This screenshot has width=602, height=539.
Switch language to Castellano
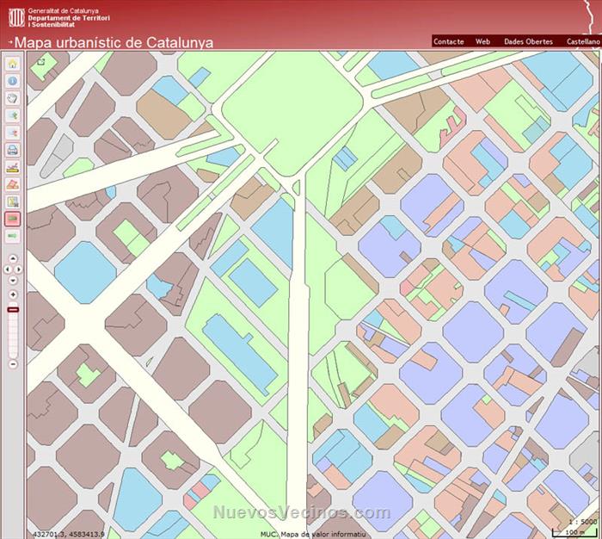[x=583, y=41]
